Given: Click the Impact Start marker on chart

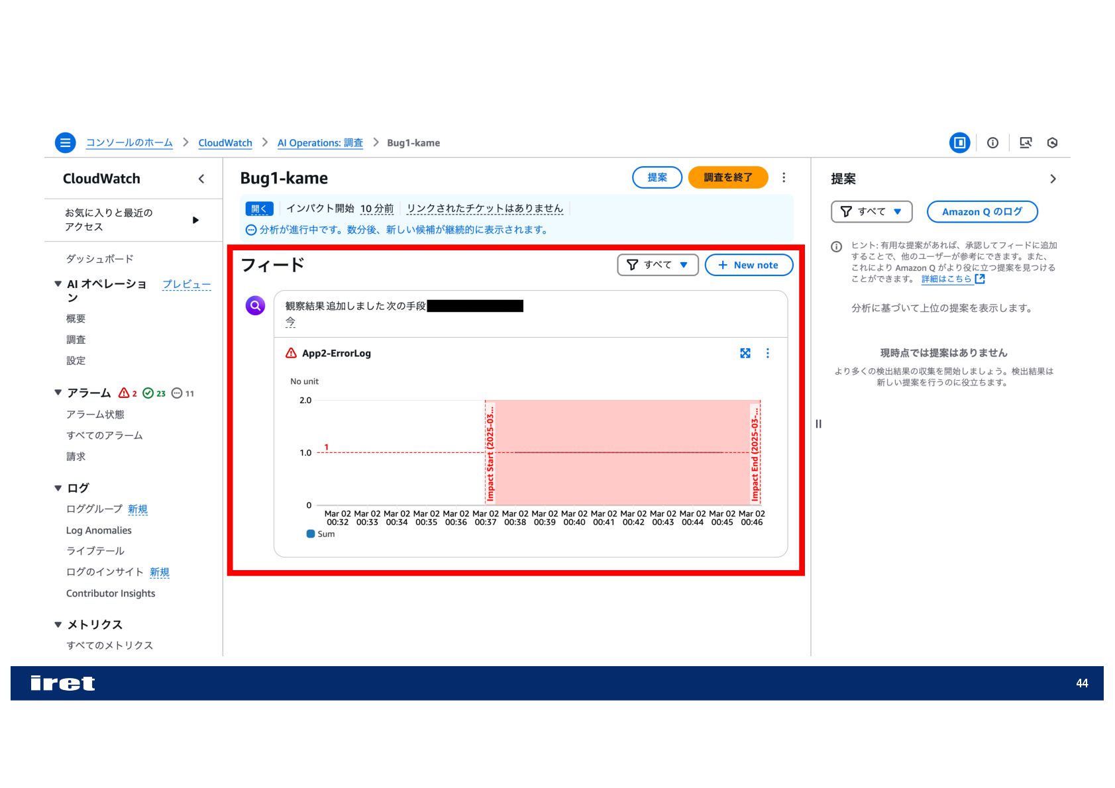Looking at the screenshot, I should click(x=490, y=453).
